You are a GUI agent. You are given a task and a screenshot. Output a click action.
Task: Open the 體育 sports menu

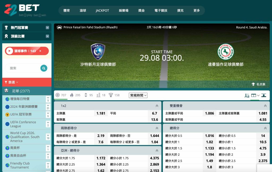(x=67, y=11)
